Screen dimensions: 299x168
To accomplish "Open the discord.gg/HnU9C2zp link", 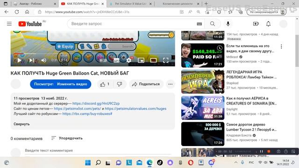I will pos(96,104).
